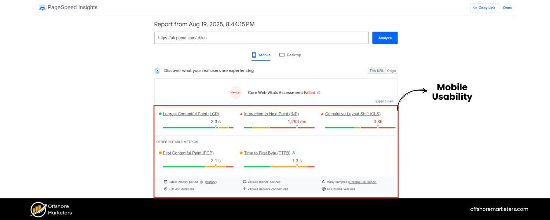Select the Mobile tab
Image resolution: width=550 pixels, height=220 pixels.
(x=261, y=55)
